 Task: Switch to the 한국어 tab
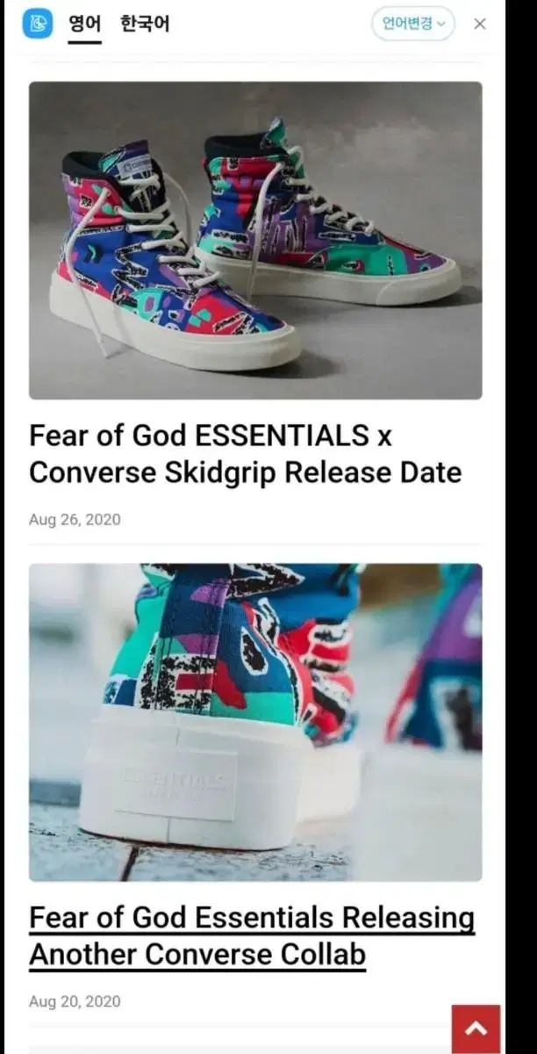point(145,24)
